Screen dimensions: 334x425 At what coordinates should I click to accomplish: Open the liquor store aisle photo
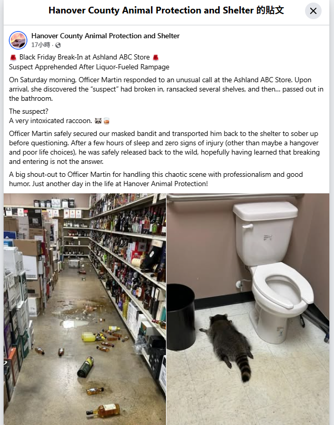[85, 309]
